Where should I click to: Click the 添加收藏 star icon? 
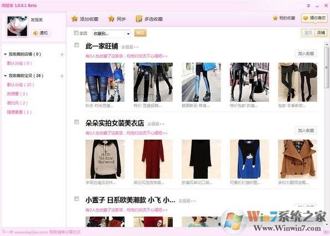coord(74,18)
